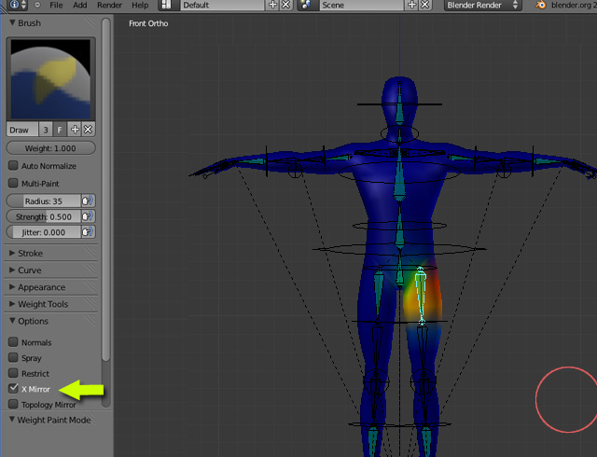Image resolution: width=597 pixels, height=457 pixels.
Task: Delete the Default screen layout
Action: (286, 5)
